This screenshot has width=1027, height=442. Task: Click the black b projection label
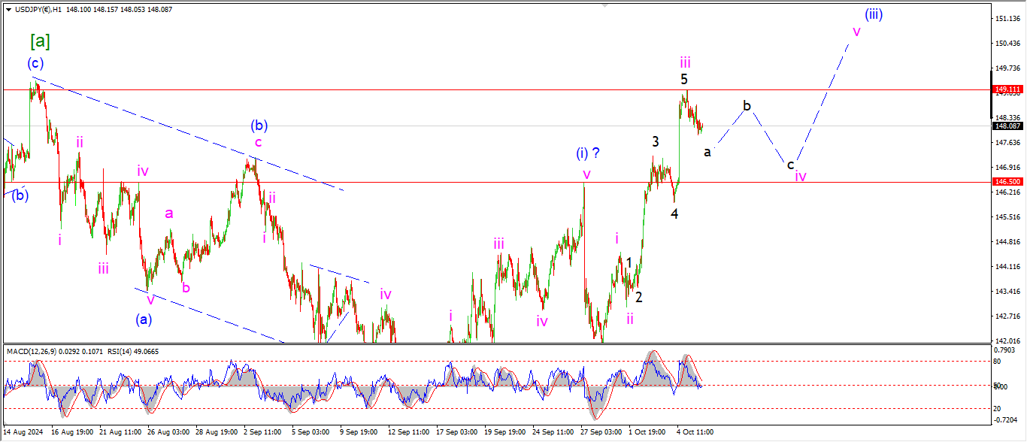click(x=747, y=106)
